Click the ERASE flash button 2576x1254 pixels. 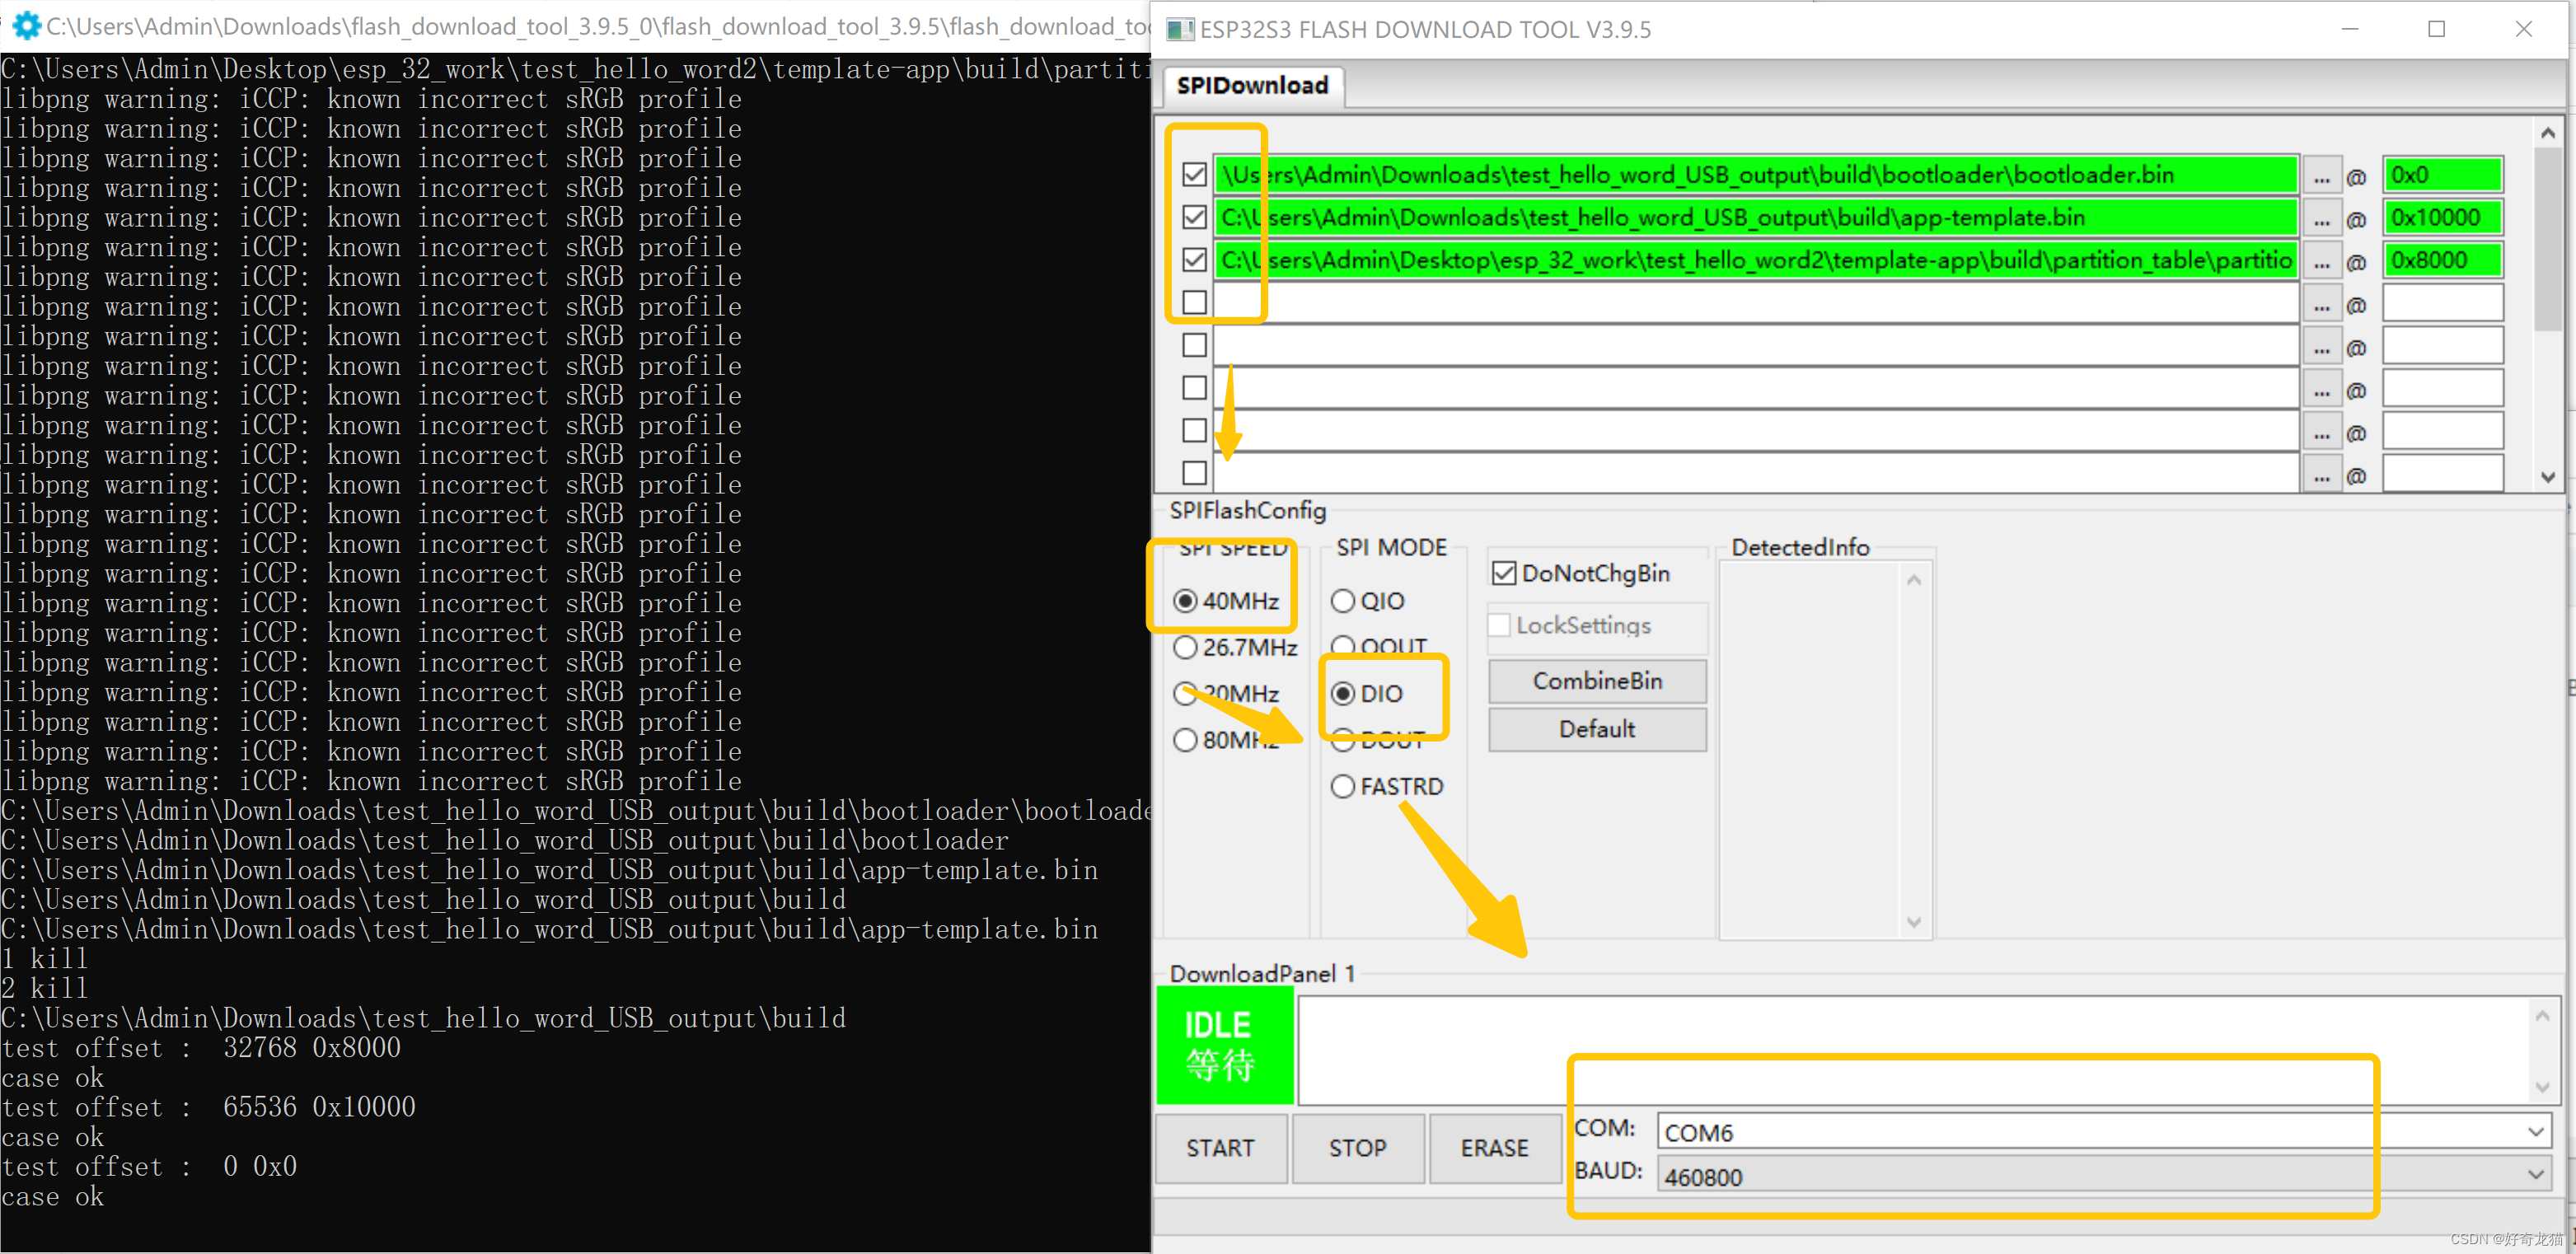(x=1494, y=1148)
